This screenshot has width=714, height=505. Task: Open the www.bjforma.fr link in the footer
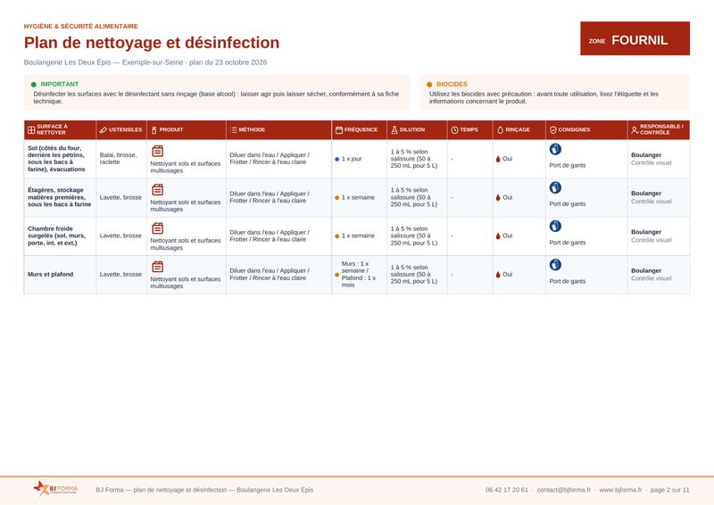(x=620, y=490)
